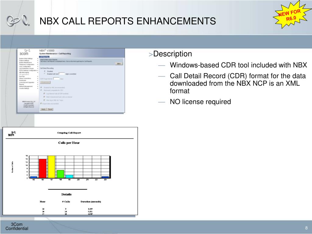Click the 'Call Detail Record (CDR) format' bullet
312x234 pixels.
click(x=238, y=83)
